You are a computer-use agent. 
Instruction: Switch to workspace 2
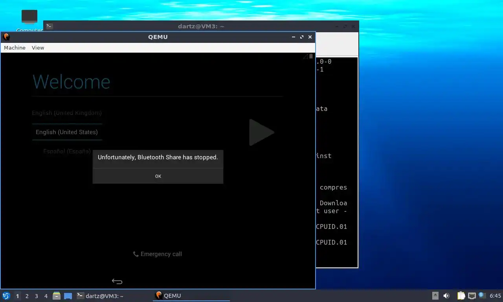[27, 296]
